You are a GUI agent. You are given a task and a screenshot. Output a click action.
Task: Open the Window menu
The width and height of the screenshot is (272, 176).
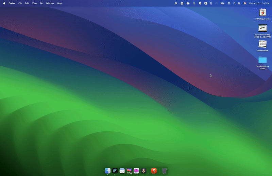[50, 3]
